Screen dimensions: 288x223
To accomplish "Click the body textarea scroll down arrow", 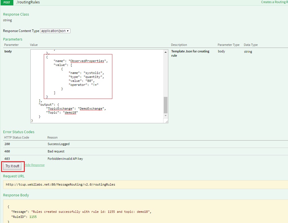I will click(x=165, y=116).
